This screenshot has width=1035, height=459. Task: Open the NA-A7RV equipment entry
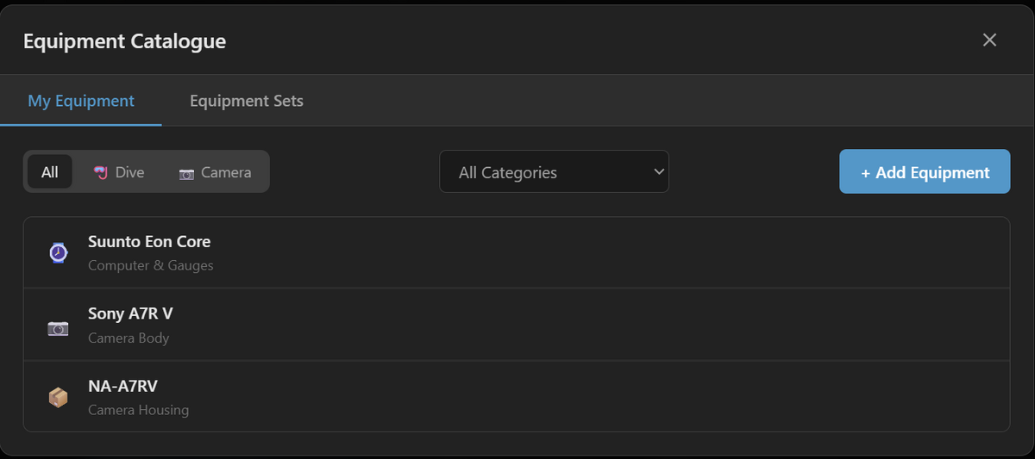(122, 386)
